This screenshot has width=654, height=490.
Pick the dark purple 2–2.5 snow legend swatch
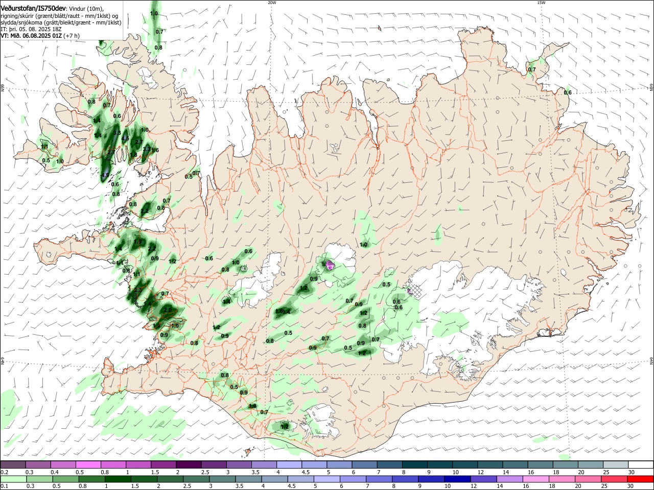[189, 465]
